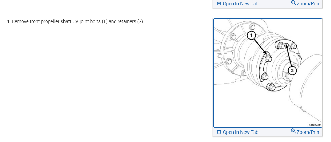Click the step 4 number in the instructions
Viewport: 331px width, 142px height.
[x=8, y=21]
